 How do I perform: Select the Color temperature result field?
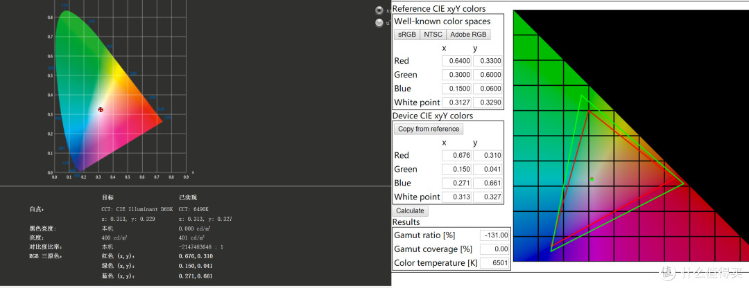[494, 263]
